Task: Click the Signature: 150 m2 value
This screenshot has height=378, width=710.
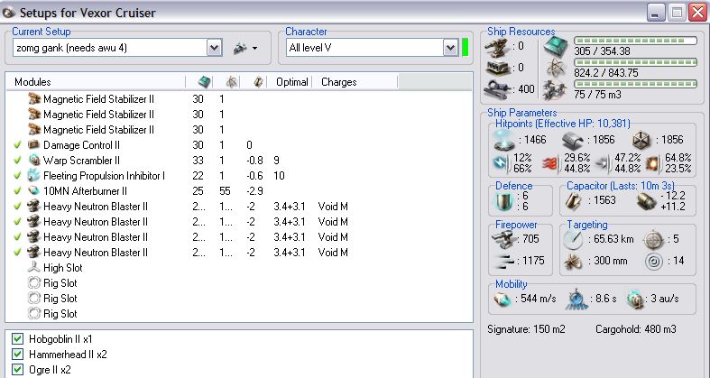Action: coord(526,329)
